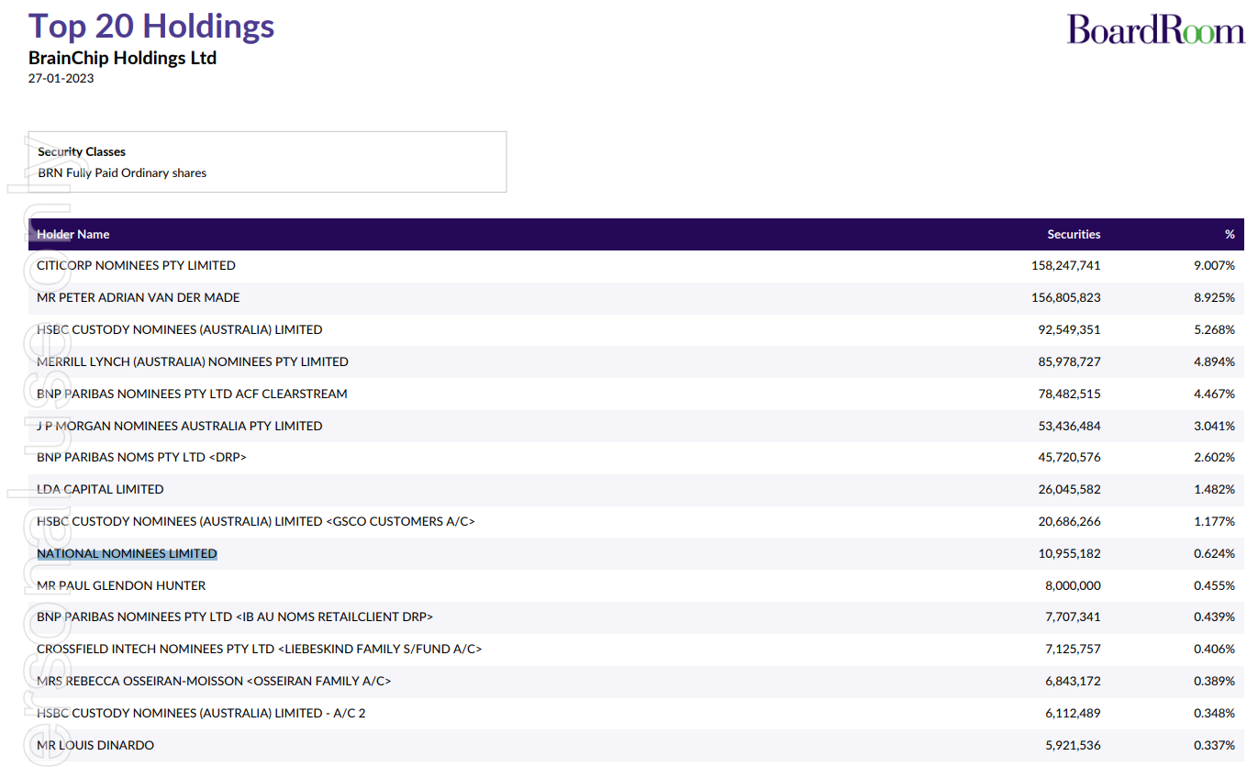
Task: Select the LDA CAPITAL LIMITED entry
Action: (x=100, y=489)
